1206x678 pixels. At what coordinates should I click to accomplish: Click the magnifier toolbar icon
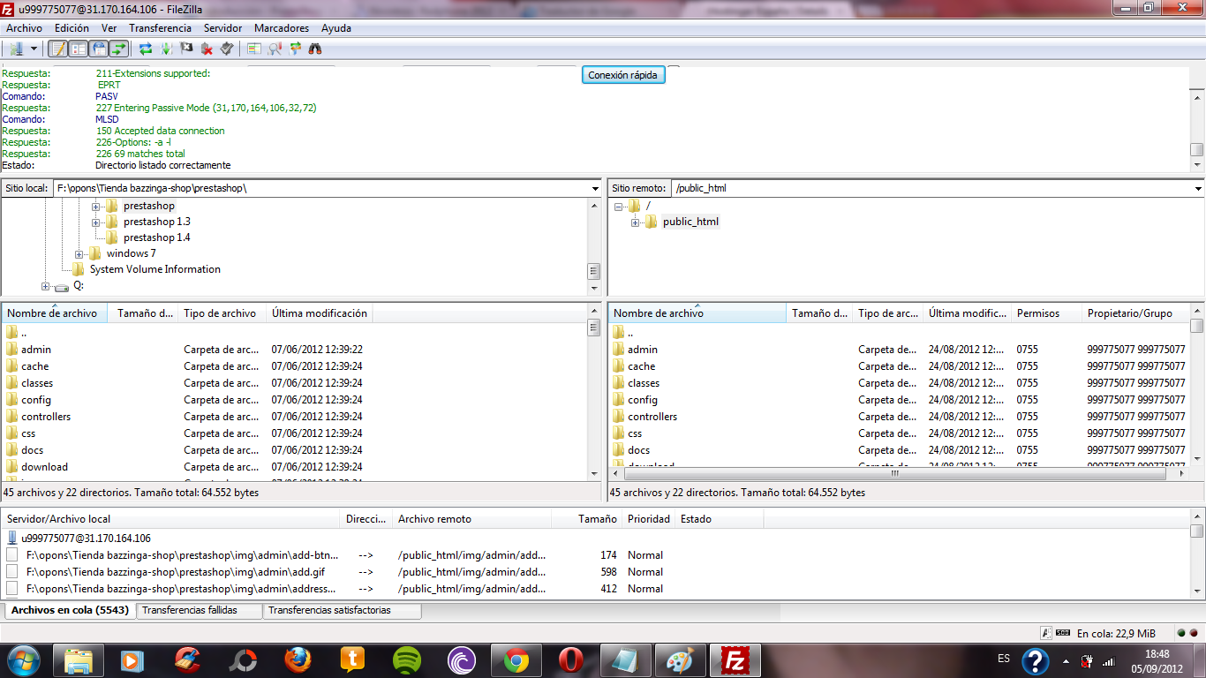[275, 49]
